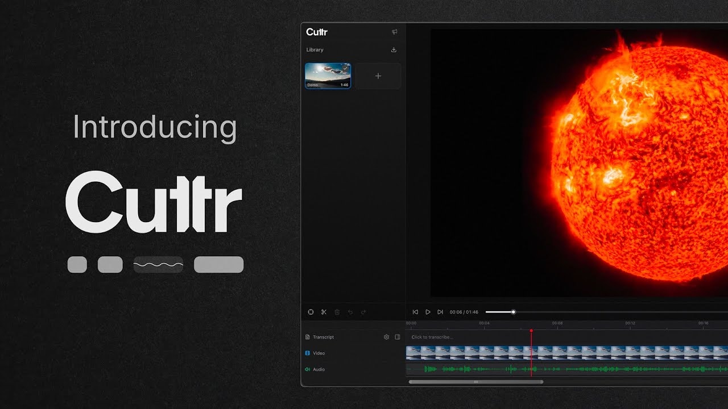Viewport: 728px width, 409px height.
Task: Click the 00:04 mark on timeline ruler
Action: coord(484,323)
